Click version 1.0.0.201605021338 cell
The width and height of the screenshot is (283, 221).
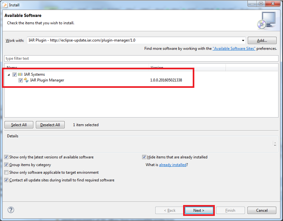pos(166,80)
